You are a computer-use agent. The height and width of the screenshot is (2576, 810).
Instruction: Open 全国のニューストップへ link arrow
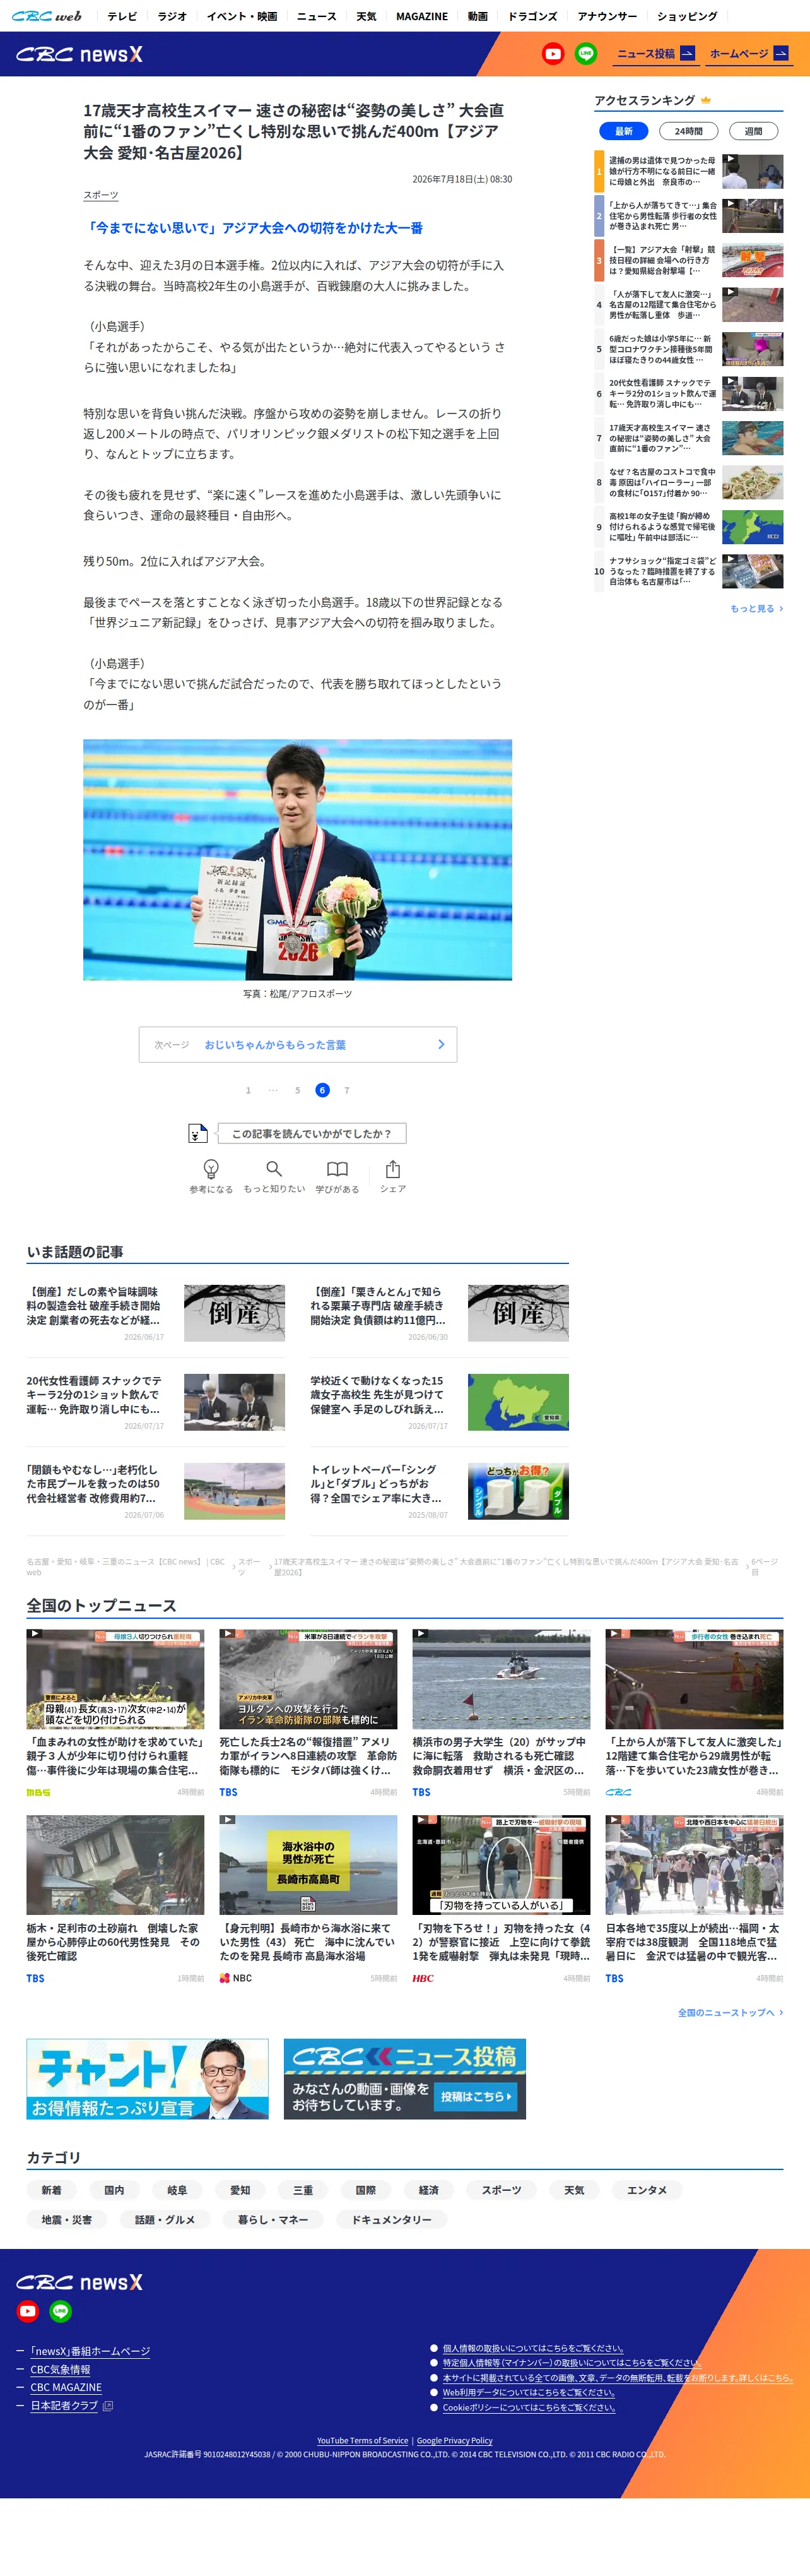click(x=730, y=2012)
